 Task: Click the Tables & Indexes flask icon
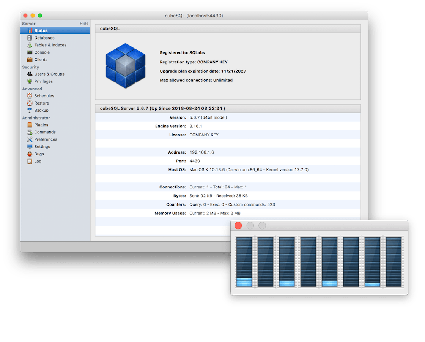tap(30, 45)
